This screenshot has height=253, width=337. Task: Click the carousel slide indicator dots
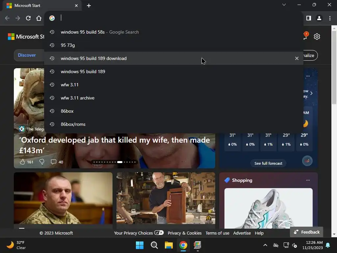click(x=114, y=162)
